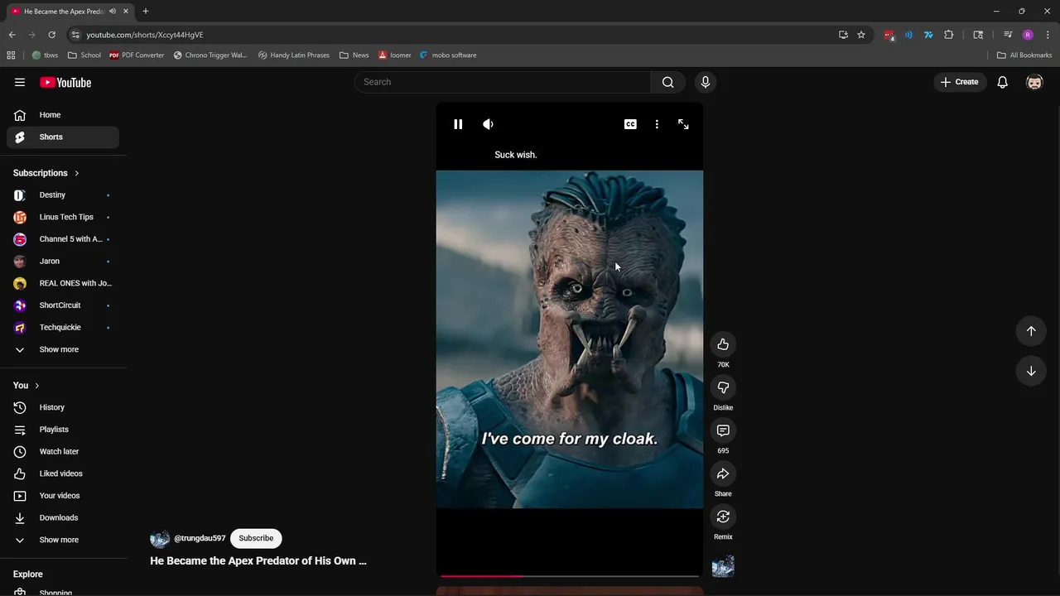The height and width of the screenshot is (596, 1060).
Task: Expand the You section chevron
Action: pyautogui.click(x=36, y=386)
